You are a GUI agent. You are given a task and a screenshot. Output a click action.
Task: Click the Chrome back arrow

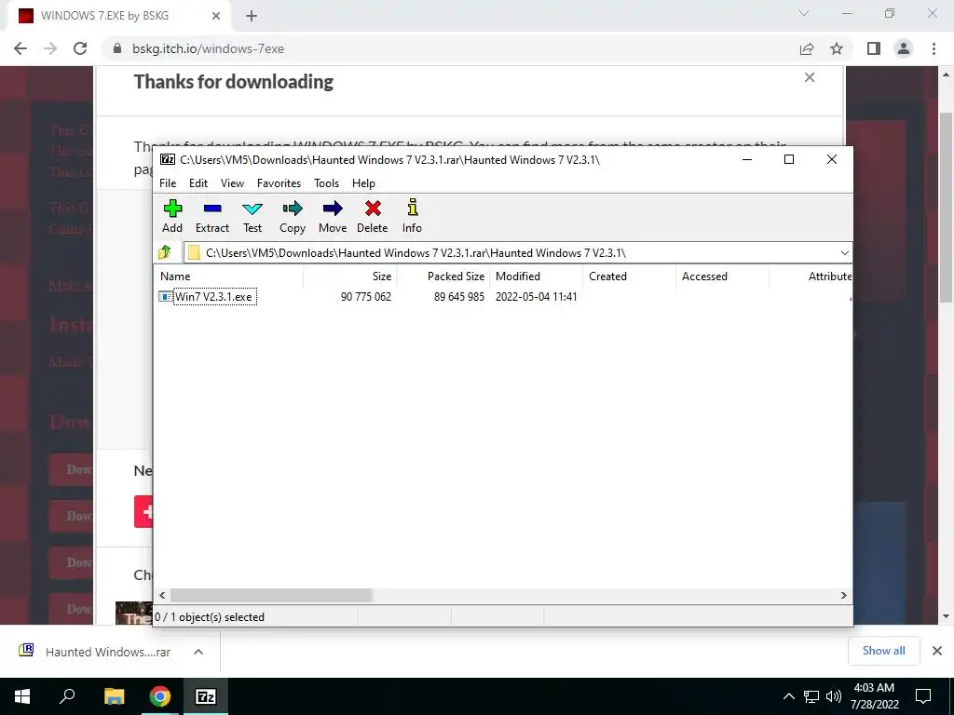[20, 48]
